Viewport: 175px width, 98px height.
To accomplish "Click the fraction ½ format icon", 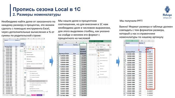I will (x=98, y=69).
